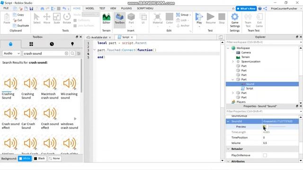The width and height of the screenshot is (303, 170).
Task: Switch to the Available slot tab
Action: 99,37
